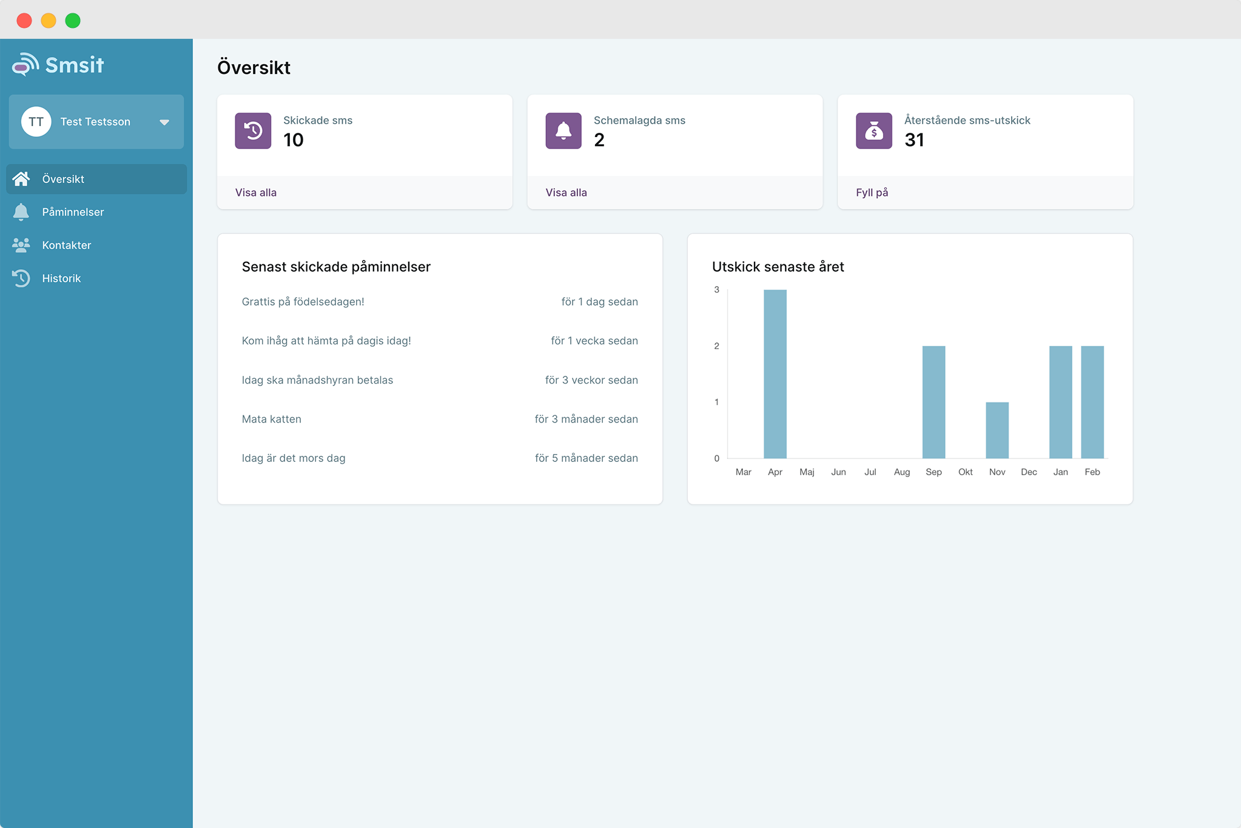The width and height of the screenshot is (1241, 828).
Task: Click the Apr bar in the chart
Action: coord(775,374)
